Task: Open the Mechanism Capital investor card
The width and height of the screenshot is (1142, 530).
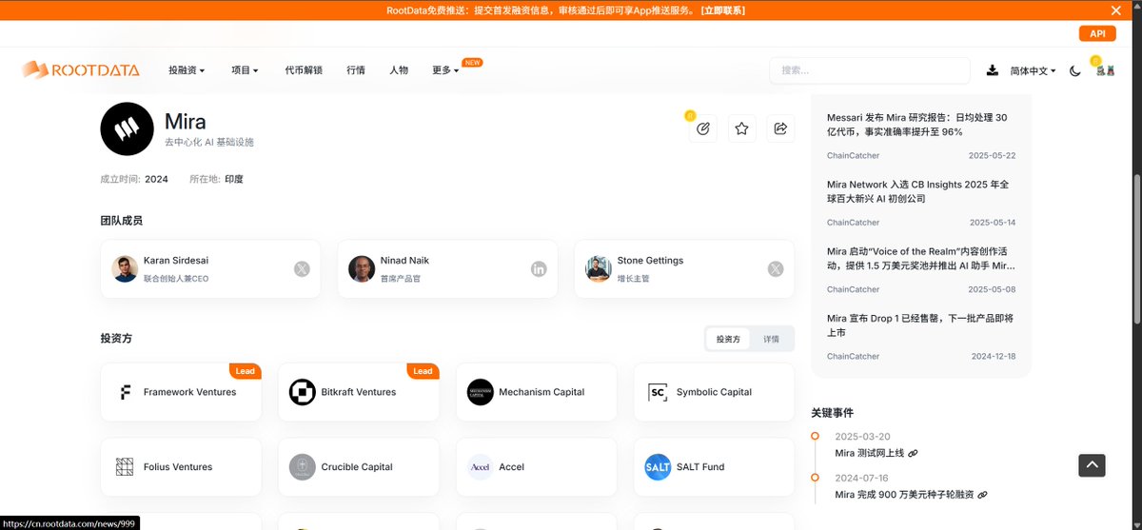Action: click(537, 392)
